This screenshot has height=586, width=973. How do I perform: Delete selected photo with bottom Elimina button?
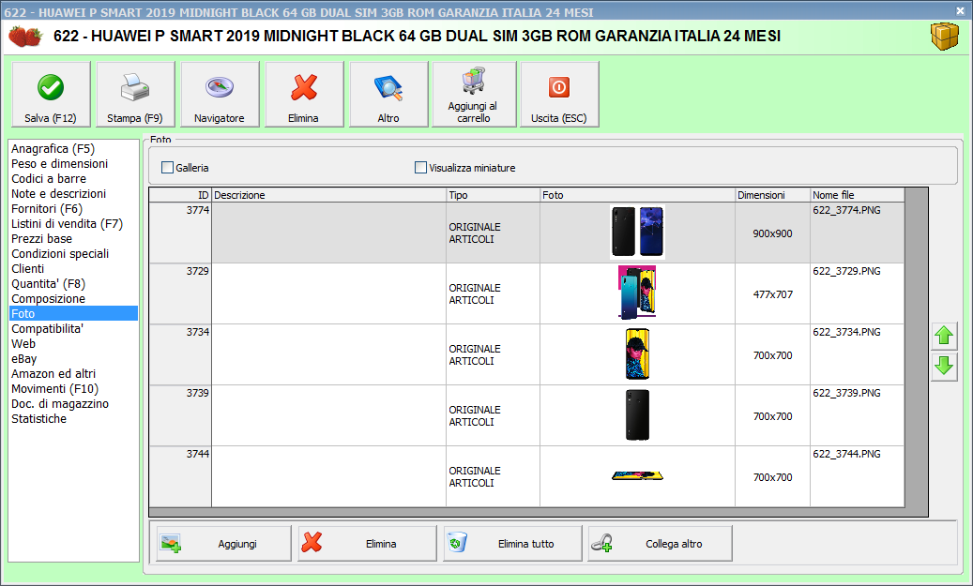click(368, 544)
